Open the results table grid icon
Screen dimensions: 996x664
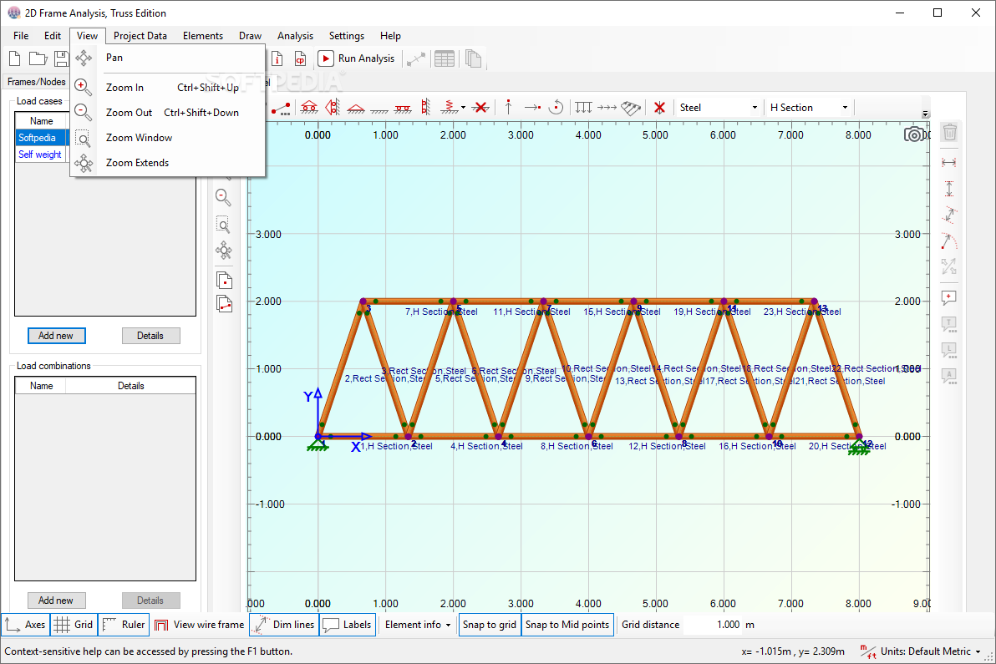pos(444,59)
